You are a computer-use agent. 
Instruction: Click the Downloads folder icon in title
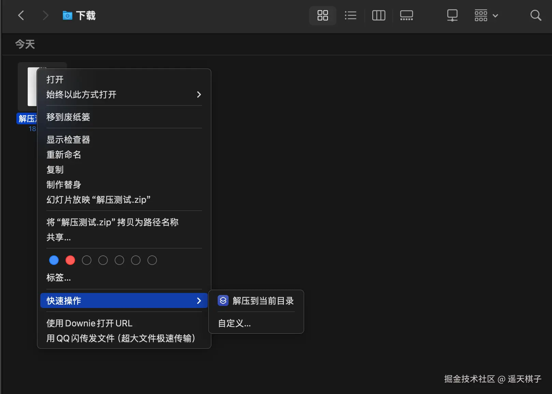click(x=67, y=15)
